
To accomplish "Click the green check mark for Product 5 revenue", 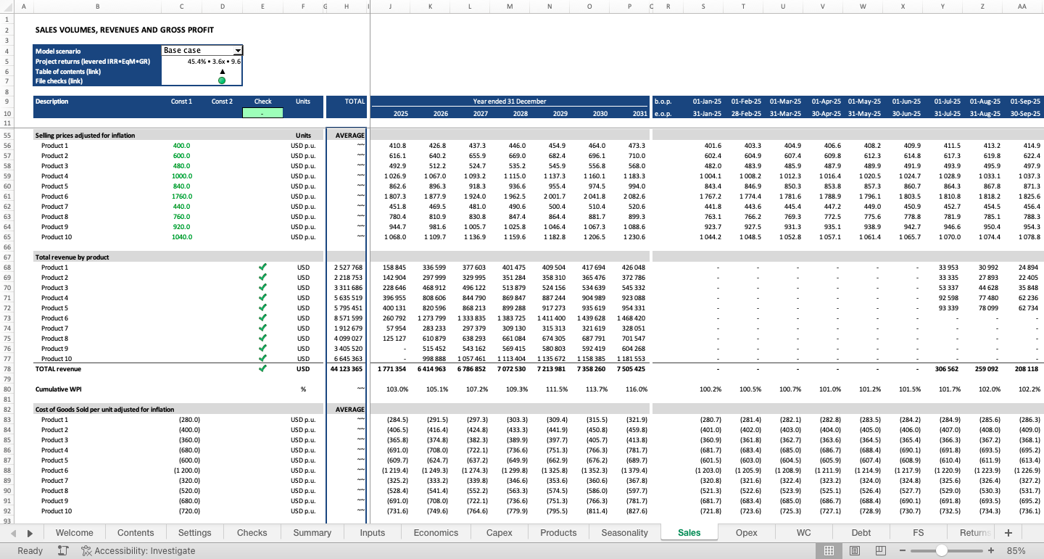I will (262, 308).
